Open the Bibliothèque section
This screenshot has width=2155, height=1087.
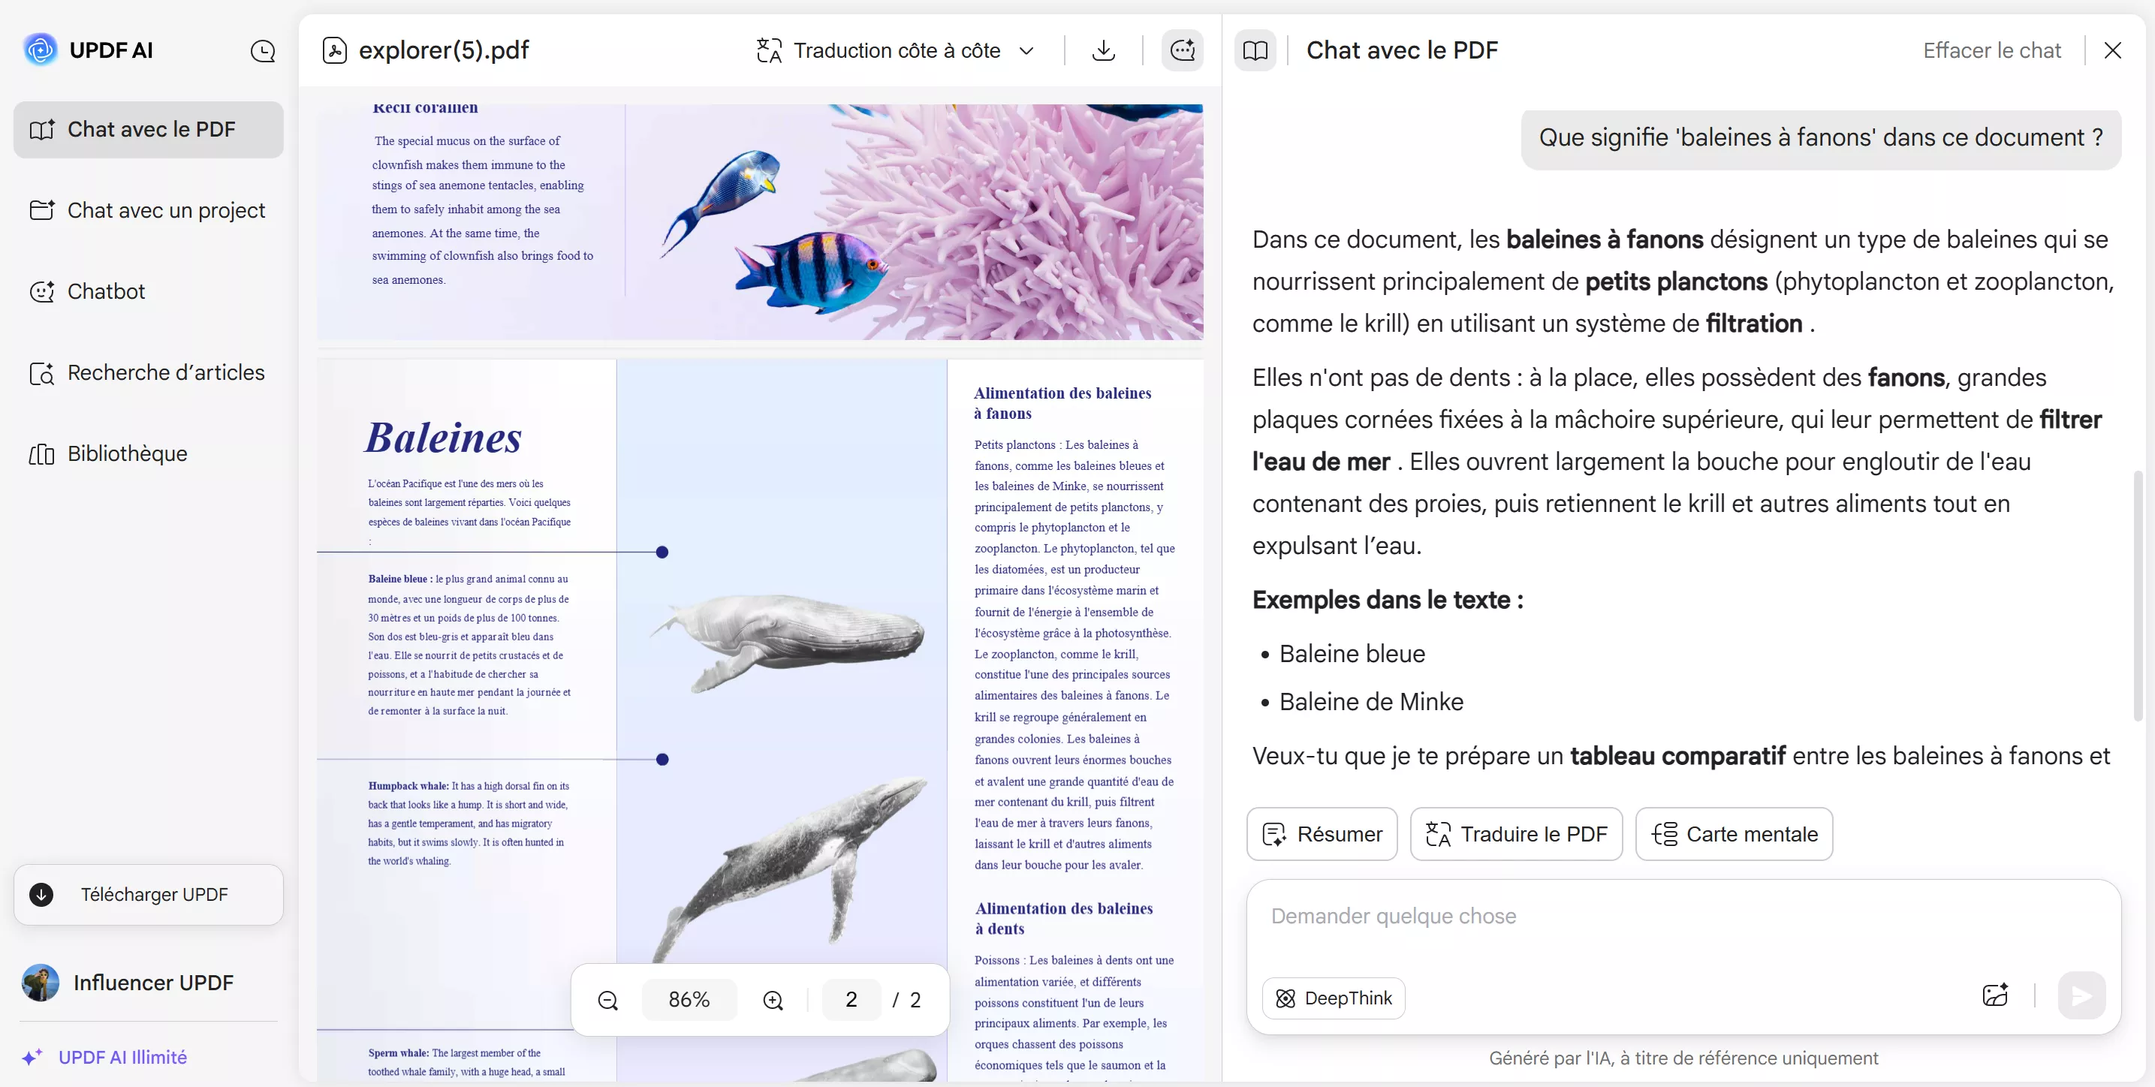(x=126, y=454)
